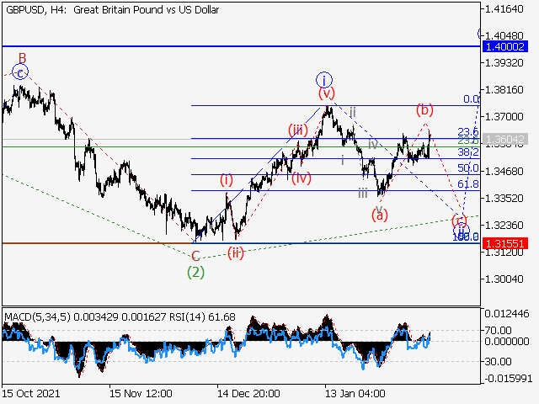Screen dimensions: 539x404
Task: Select the brown C wave label
Action: [x=195, y=256]
